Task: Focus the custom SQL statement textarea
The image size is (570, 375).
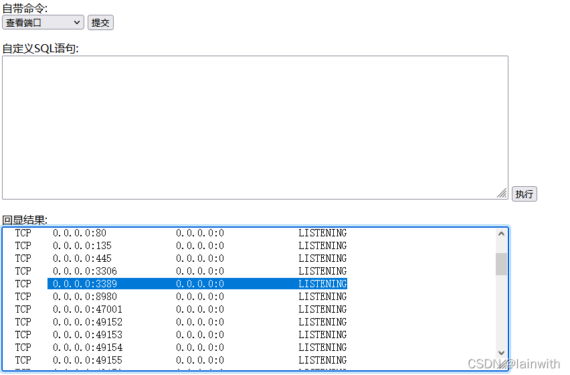Action: pos(255,127)
